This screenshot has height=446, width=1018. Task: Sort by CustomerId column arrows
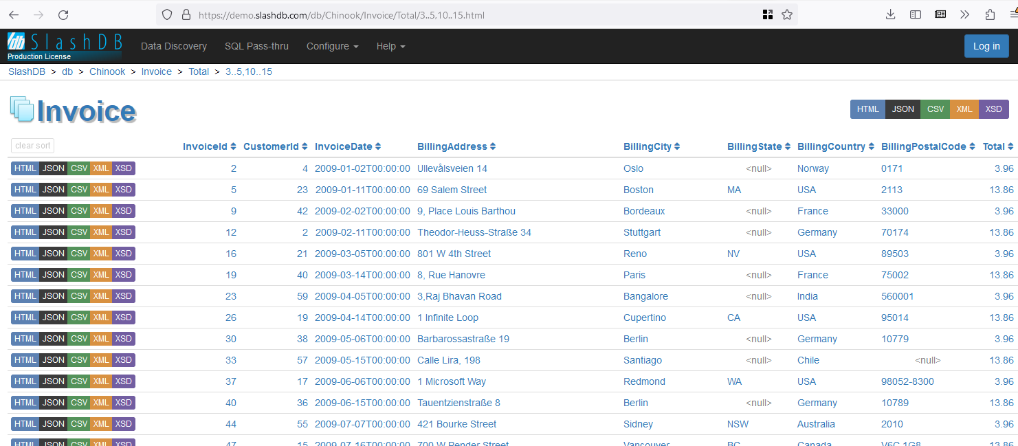pyautogui.click(x=305, y=146)
